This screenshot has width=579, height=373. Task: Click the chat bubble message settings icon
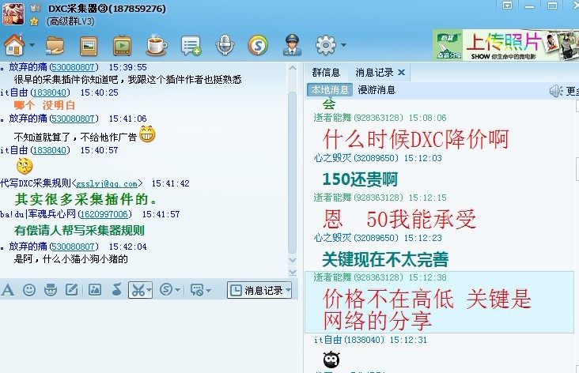point(196,290)
